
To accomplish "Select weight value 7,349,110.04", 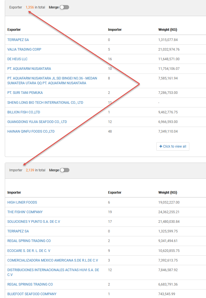I will (x=168, y=131).
